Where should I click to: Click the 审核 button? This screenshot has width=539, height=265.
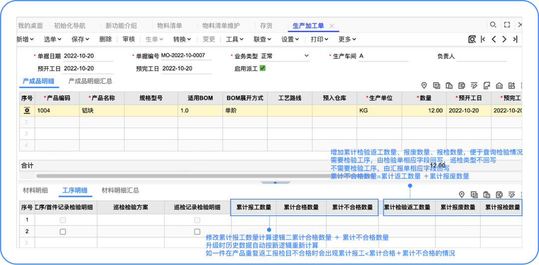click(129, 39)
